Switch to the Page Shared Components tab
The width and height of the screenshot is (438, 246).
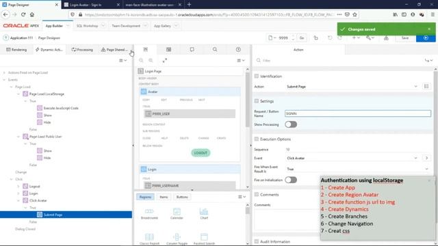coord(114,50)
